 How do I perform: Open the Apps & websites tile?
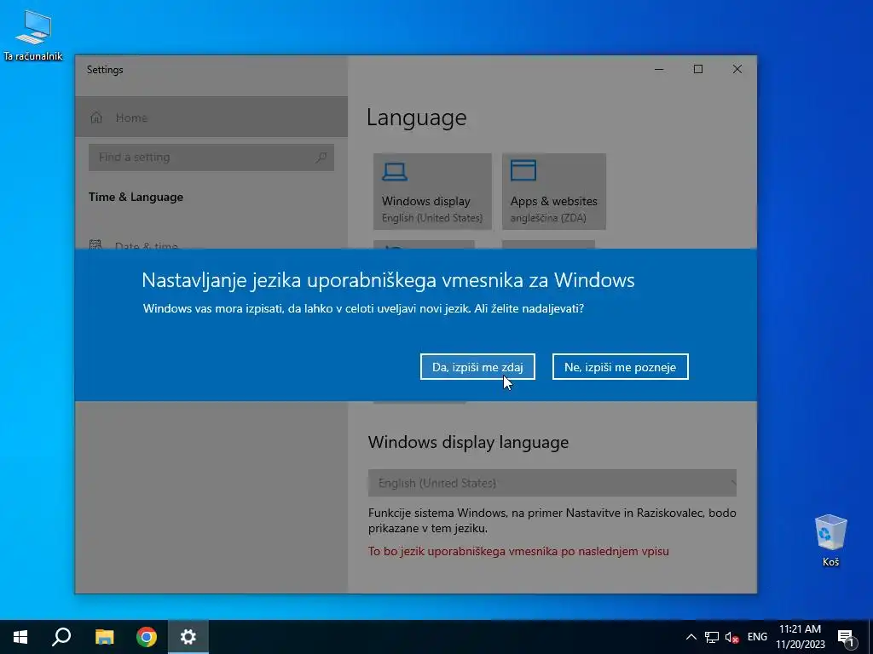point(554,192)
